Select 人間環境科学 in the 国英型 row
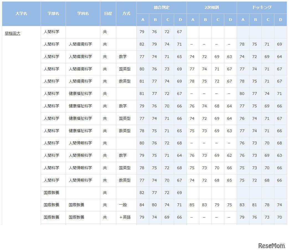Screen dimensions: 289x252 pyautogui.click(x=80, y=69)
